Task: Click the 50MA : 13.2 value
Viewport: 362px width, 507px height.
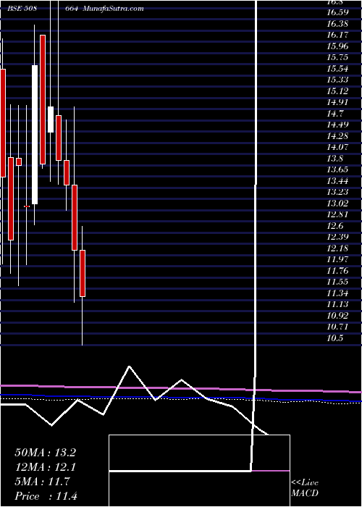Action: (46, 453)
